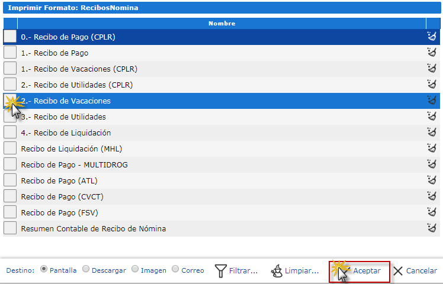Screen dimensions: 443x284
Task: Click the clear icon on row 3.- Recibo de Utilidades
Action: coord(432,117)
